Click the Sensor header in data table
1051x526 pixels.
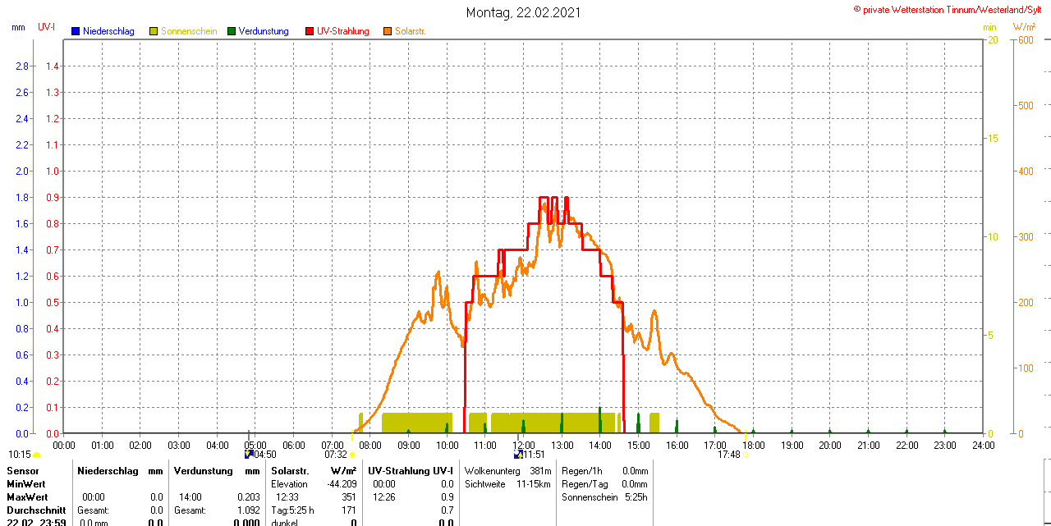coord(22,471)
